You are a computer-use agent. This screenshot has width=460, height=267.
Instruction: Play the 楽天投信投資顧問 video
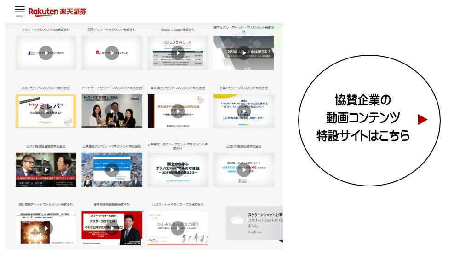(x=112, y=228)
